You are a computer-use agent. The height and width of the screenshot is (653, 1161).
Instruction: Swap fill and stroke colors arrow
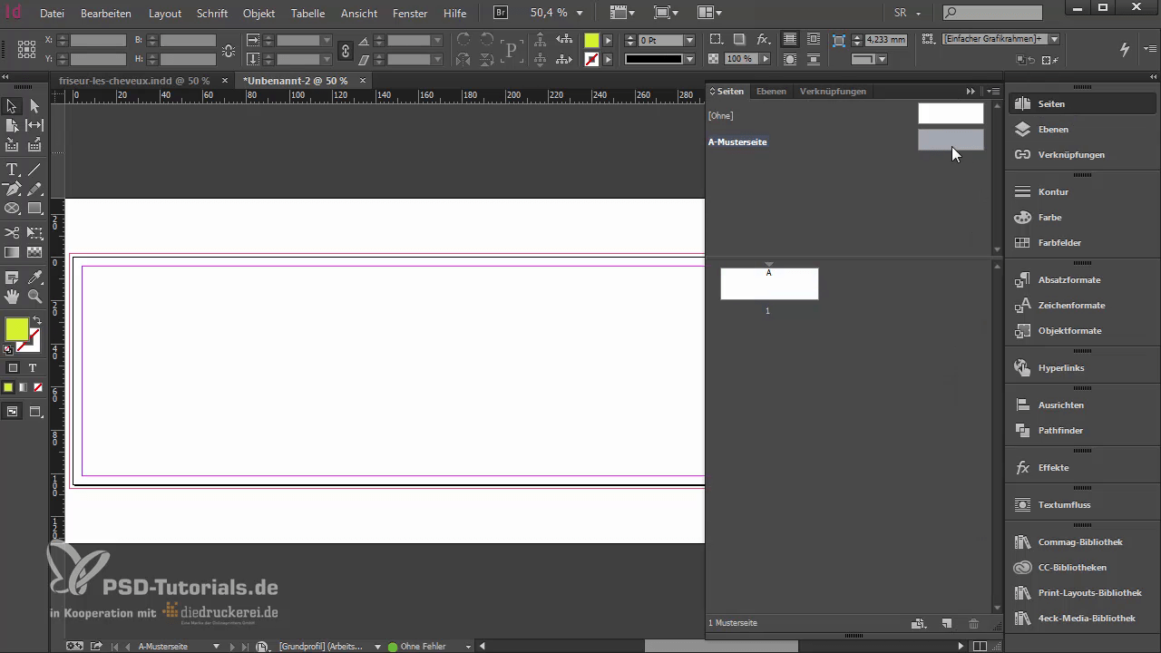(37, 321)
